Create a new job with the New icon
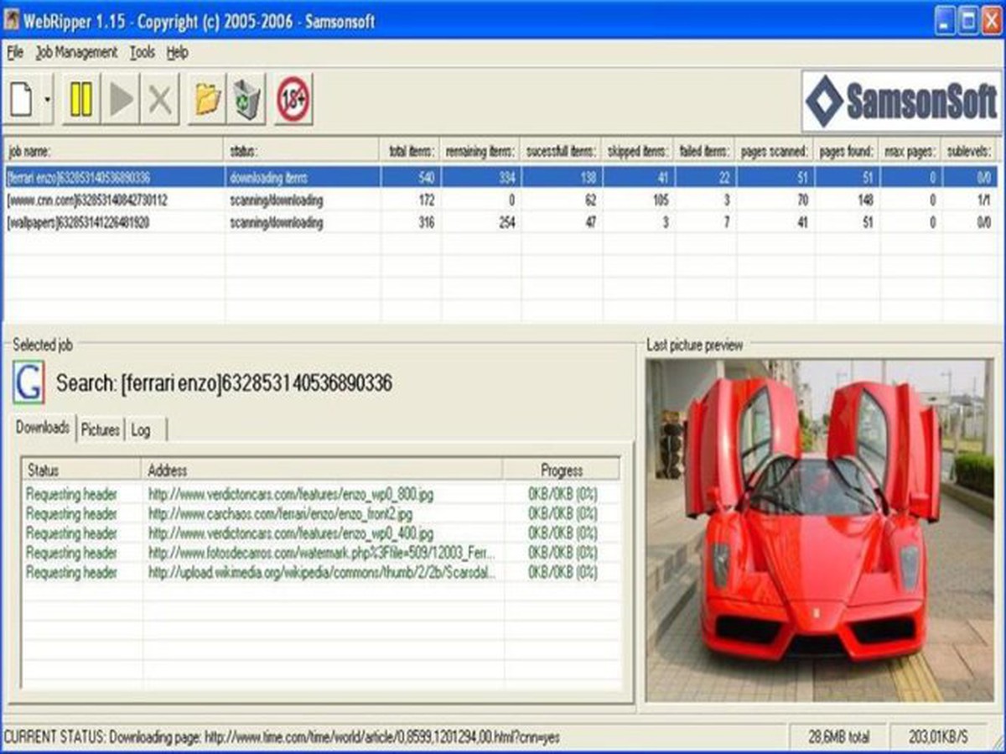This screenshot has height=754, width=1006. (x=22, y=98)
